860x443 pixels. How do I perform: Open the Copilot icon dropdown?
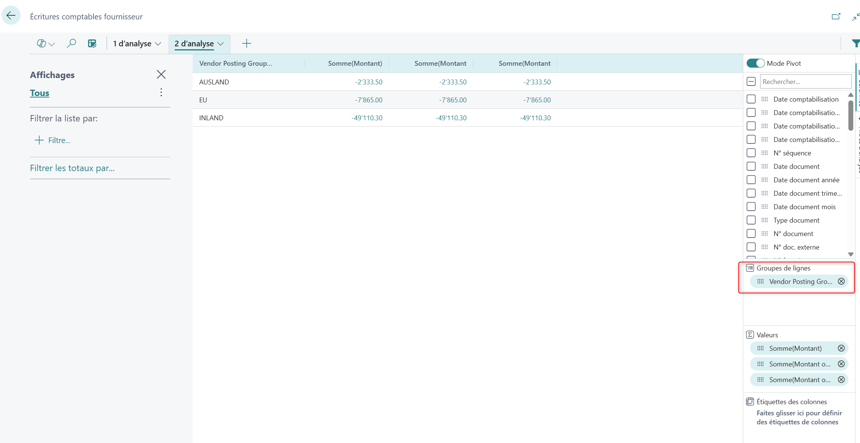pyautogui.click(x=46, y=44)
